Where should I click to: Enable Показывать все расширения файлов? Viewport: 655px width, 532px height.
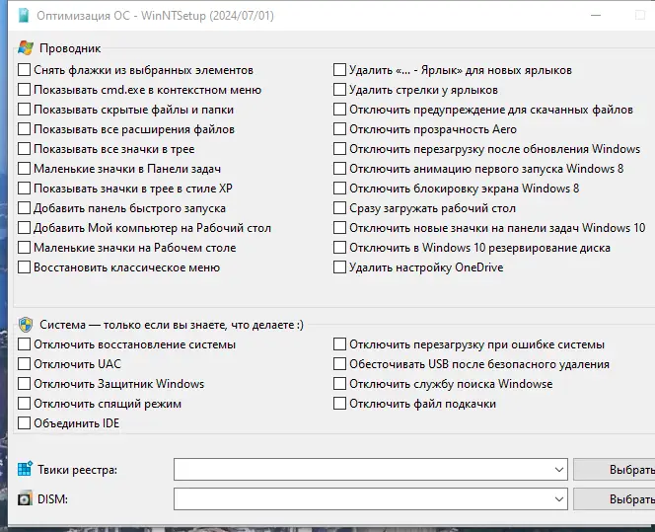point(25,129)
